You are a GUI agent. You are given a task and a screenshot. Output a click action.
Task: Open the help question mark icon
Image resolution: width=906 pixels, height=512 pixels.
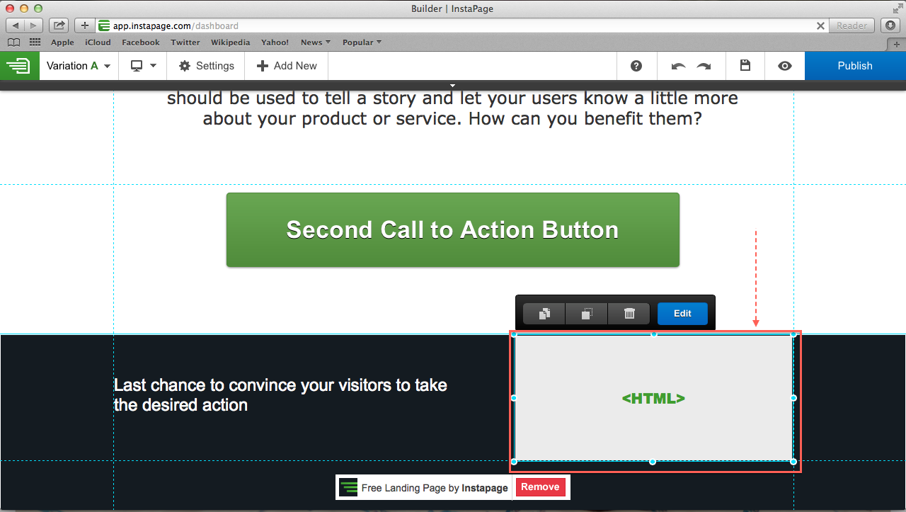pyautogui.click(x=636, y=66)
